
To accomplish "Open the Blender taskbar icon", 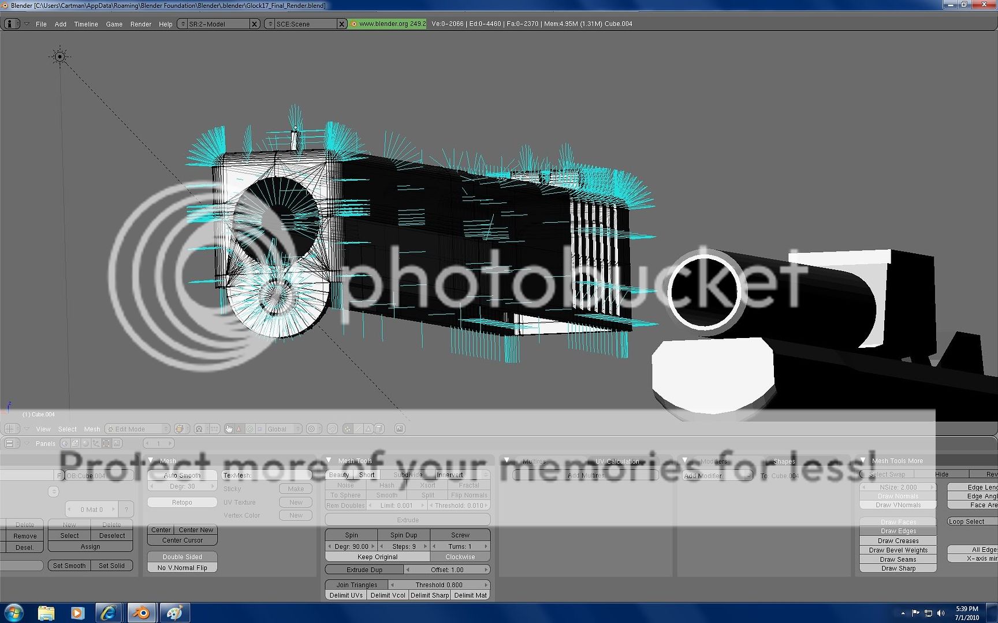I will (141, 613).
